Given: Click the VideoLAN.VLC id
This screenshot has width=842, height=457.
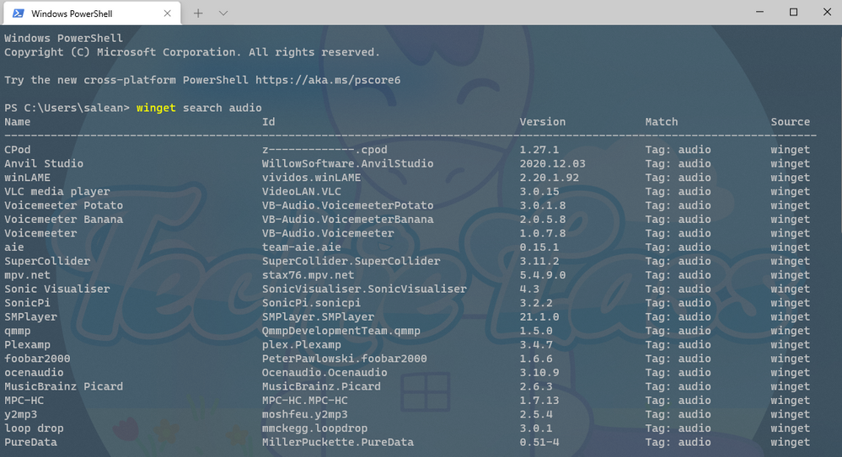Looking at the screenshot, I should (302, 192).
